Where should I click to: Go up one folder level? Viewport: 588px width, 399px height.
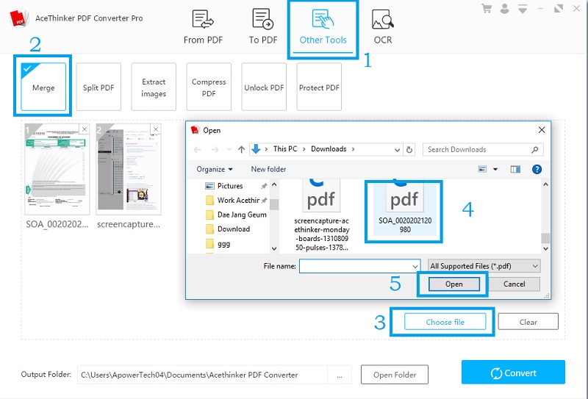pos(242,150)
